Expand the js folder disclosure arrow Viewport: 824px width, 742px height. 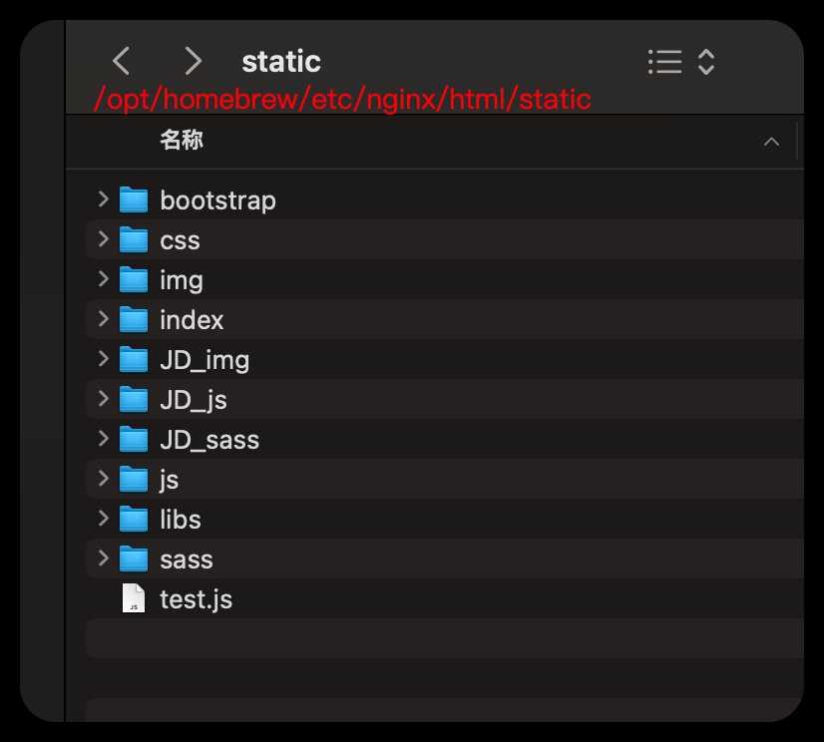(x=103, y=478)
